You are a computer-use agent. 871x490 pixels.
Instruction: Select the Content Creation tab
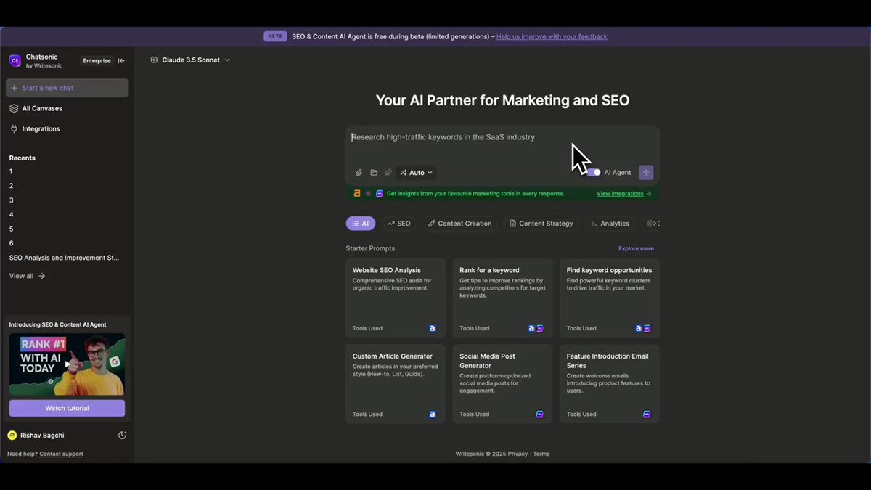coord(460,224)
